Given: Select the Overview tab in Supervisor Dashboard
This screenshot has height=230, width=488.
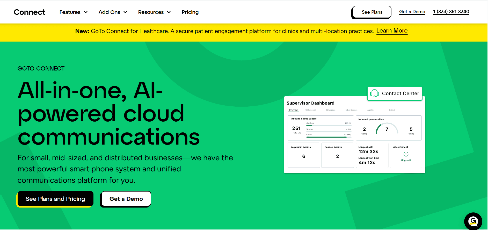Looking at the screenshot, I should click(x=293, y=110).
